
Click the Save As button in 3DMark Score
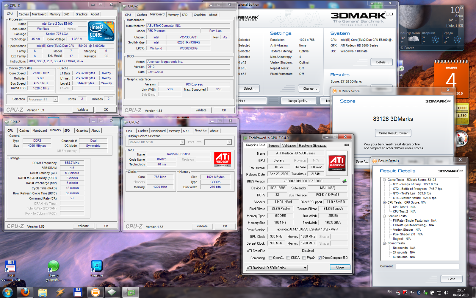click(362, 162)
